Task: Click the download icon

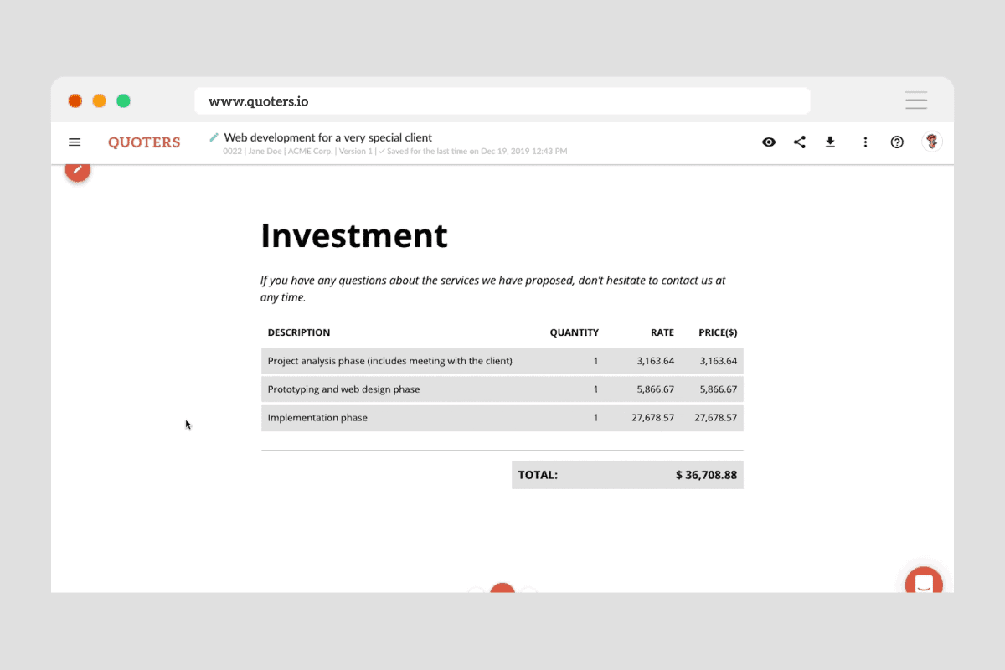Action: 831,142
